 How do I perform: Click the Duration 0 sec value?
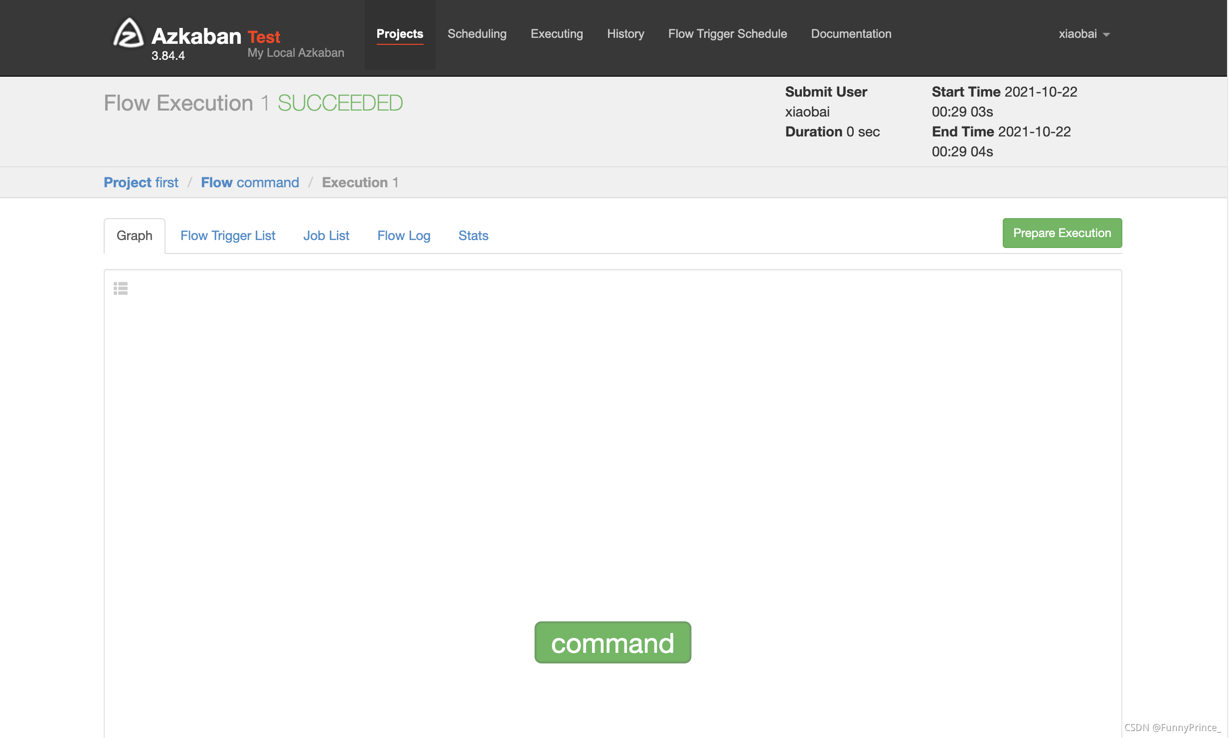833,131
